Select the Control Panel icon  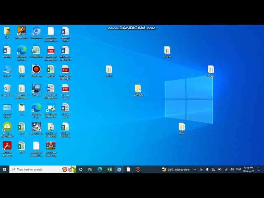7,111
